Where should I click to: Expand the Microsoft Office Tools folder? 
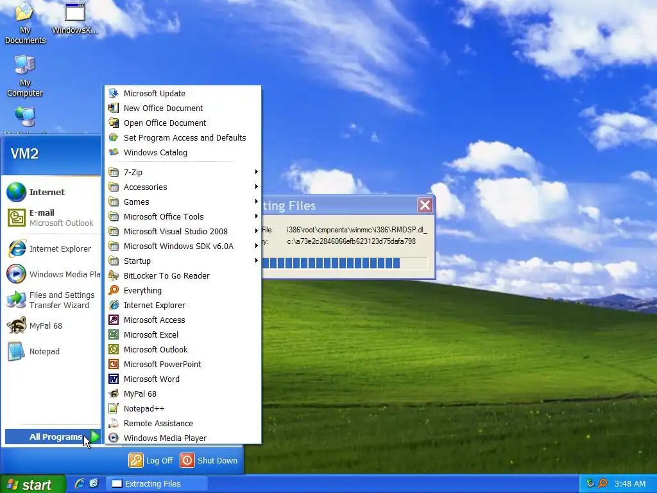[182, 216]
